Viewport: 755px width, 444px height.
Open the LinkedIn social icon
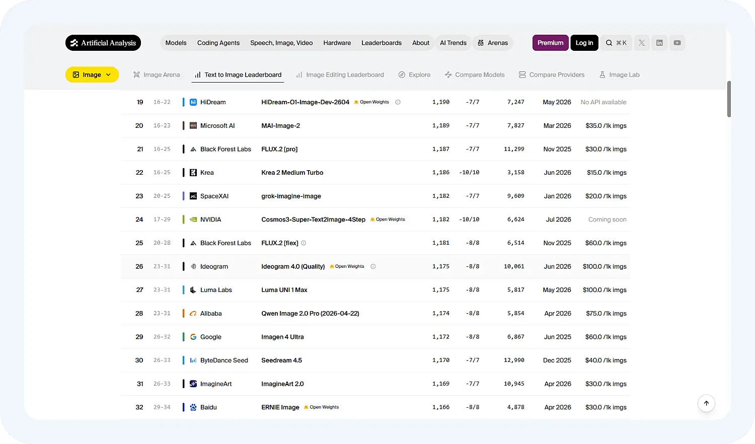click(x=659, y=43)
